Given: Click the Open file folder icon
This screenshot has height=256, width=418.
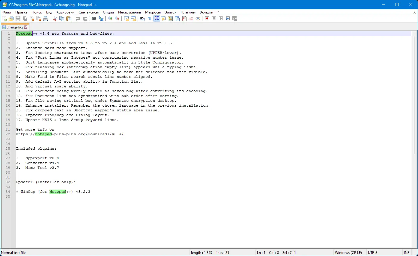Looking at the screenshot, I should tap(11, 19).
